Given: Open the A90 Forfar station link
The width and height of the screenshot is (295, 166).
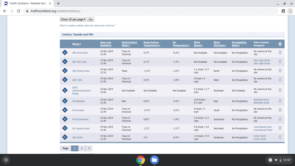Looking at the screenshot, I should coord(78,138).
